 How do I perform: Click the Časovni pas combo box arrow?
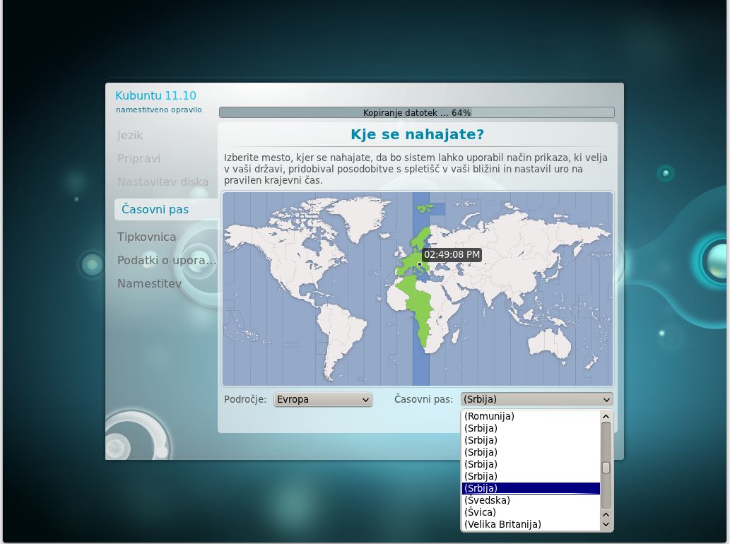point(606,400)
